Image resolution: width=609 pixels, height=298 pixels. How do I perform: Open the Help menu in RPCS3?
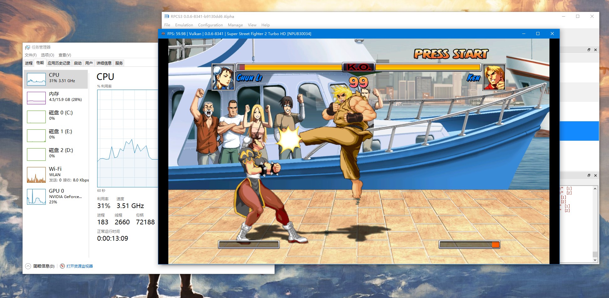pyautogui.click(x=265, y=25)
